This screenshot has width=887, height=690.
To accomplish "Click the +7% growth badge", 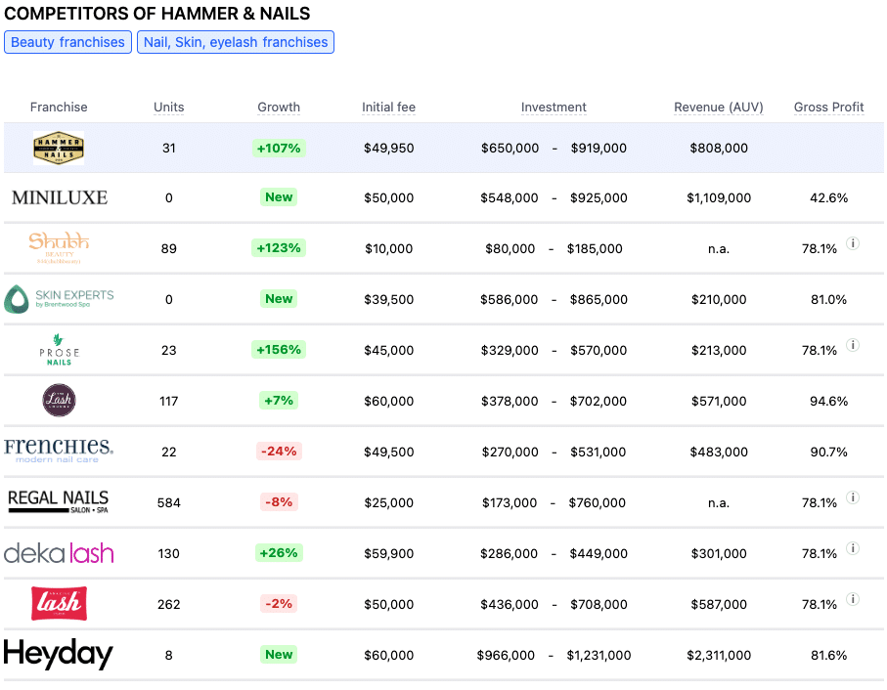I will point(279,401).
